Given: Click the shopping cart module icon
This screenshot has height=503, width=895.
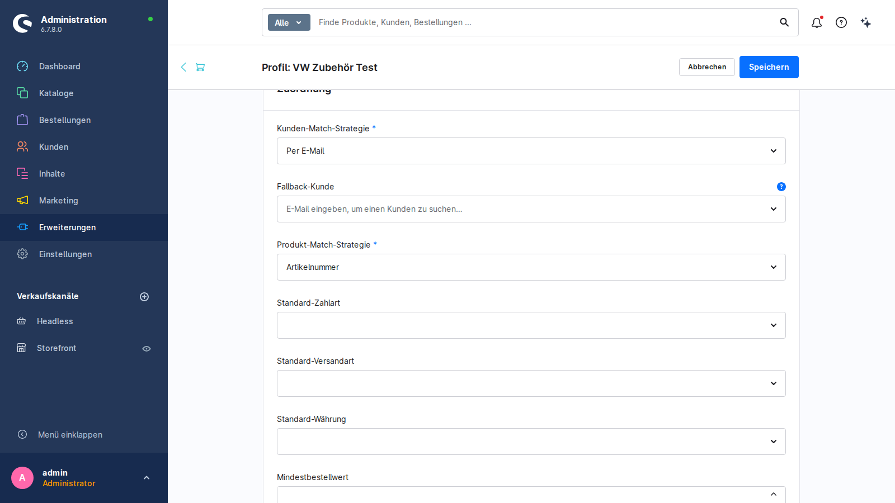Looking at the screenshot, I should (x=200, y=67).
